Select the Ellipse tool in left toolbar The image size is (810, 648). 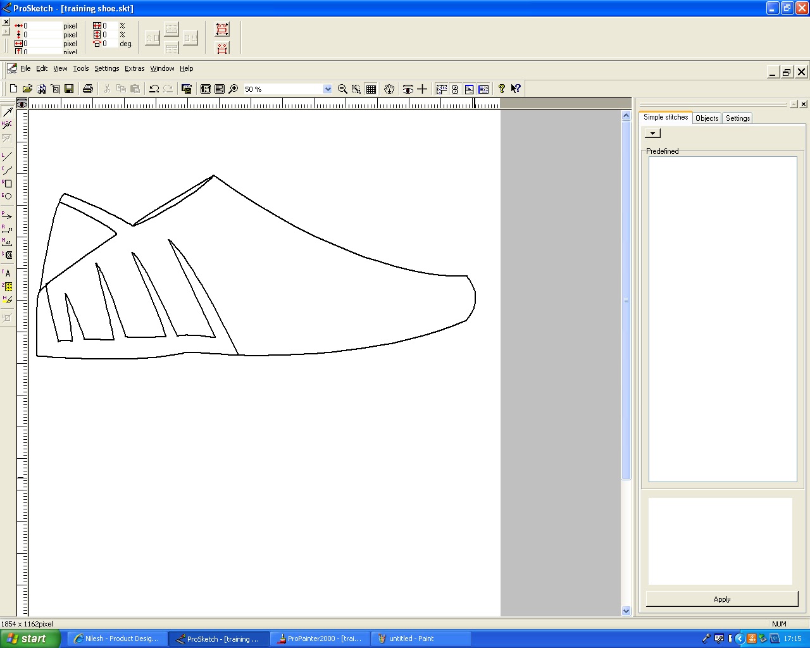click(x=7, y=197)
